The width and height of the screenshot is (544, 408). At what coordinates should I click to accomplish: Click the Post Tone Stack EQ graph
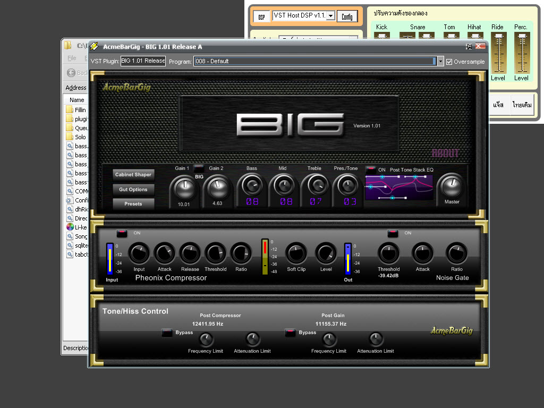399,188
